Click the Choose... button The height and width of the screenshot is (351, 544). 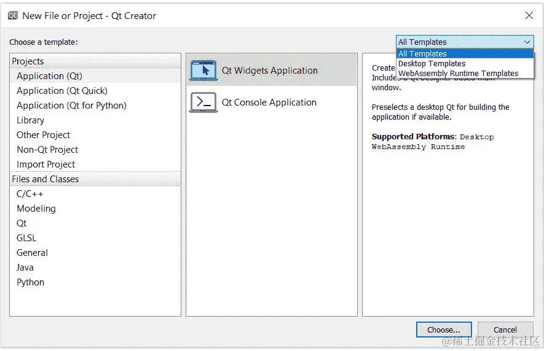(x=444, y=330)
